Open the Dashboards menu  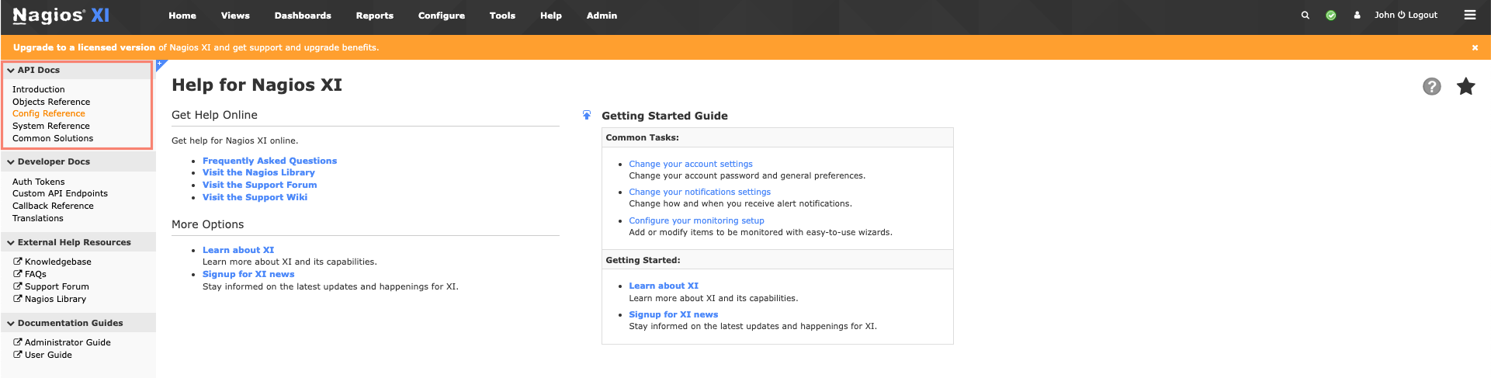(x=303, y=16)
